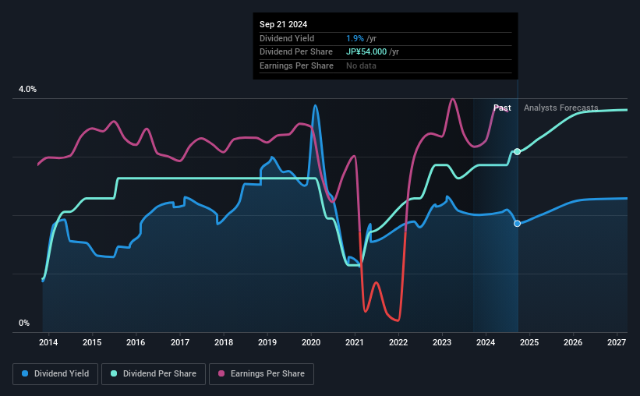The height and width of the screenshot is (396, 640).
Task: Click the '1.9%' dividend yield value
Action: [x=355, y=38]
